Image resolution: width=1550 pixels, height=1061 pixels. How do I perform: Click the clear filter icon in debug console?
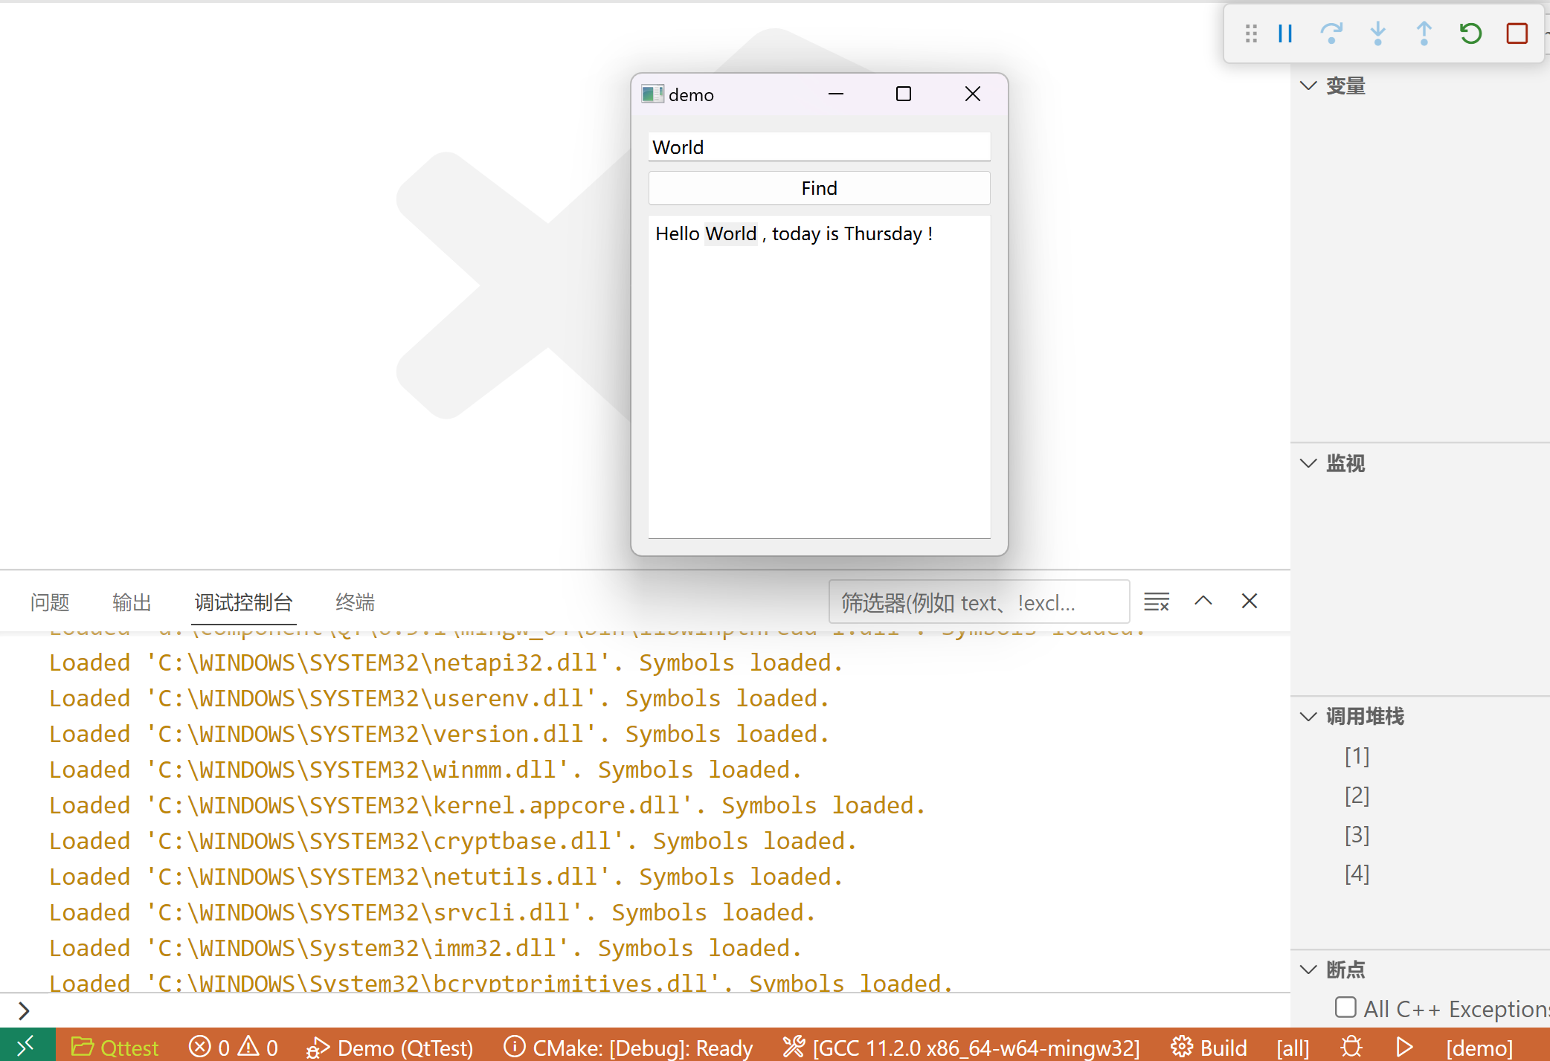[1156, 601]
